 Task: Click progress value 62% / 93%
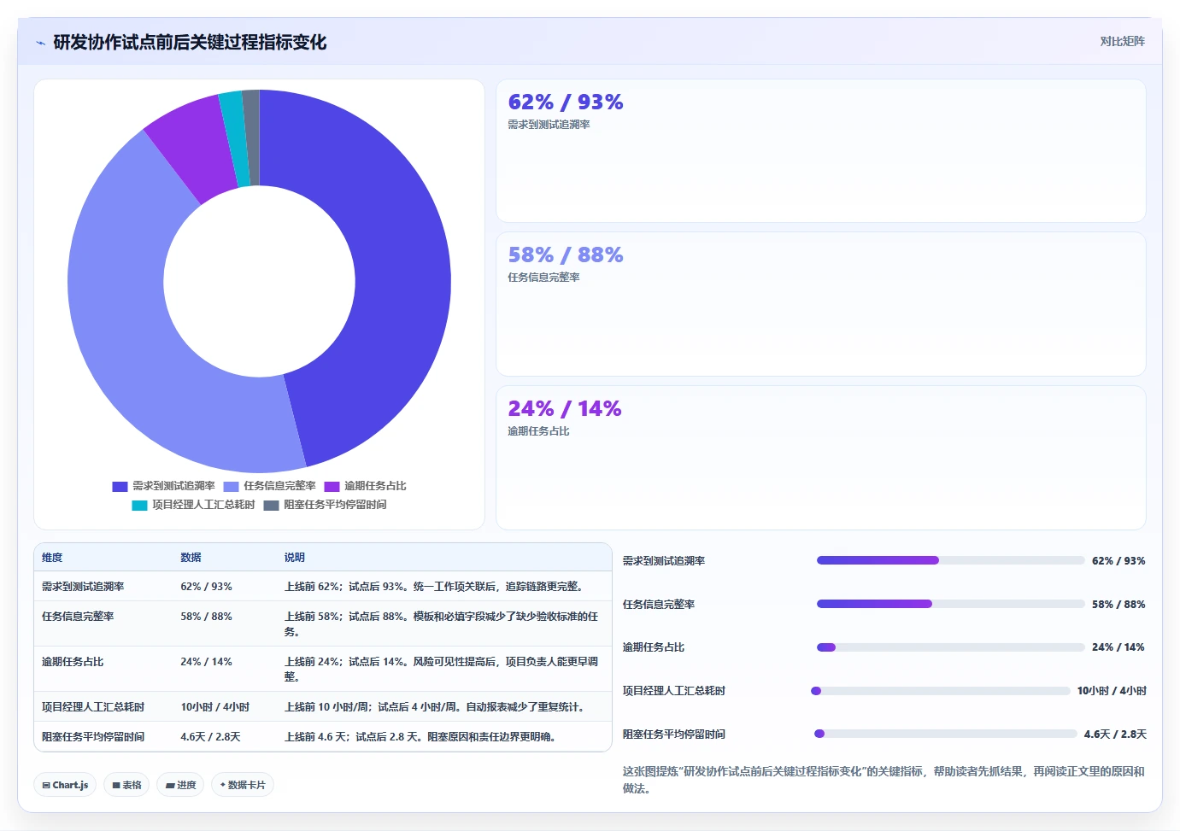[x=1118, y=561]
